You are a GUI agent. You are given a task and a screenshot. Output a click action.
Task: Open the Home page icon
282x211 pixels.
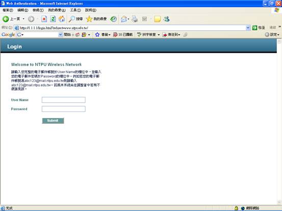(62, 19)
